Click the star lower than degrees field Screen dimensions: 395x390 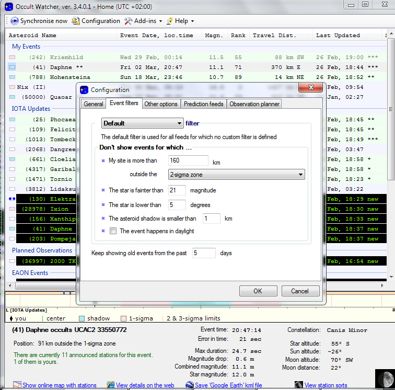coord(177,205)
